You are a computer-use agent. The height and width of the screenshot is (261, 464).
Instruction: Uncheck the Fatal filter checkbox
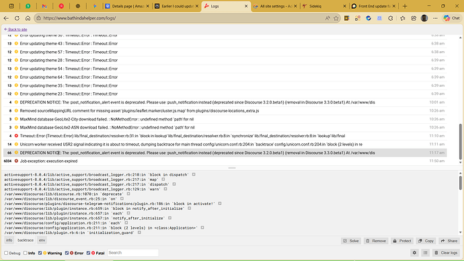pos(88,253)
